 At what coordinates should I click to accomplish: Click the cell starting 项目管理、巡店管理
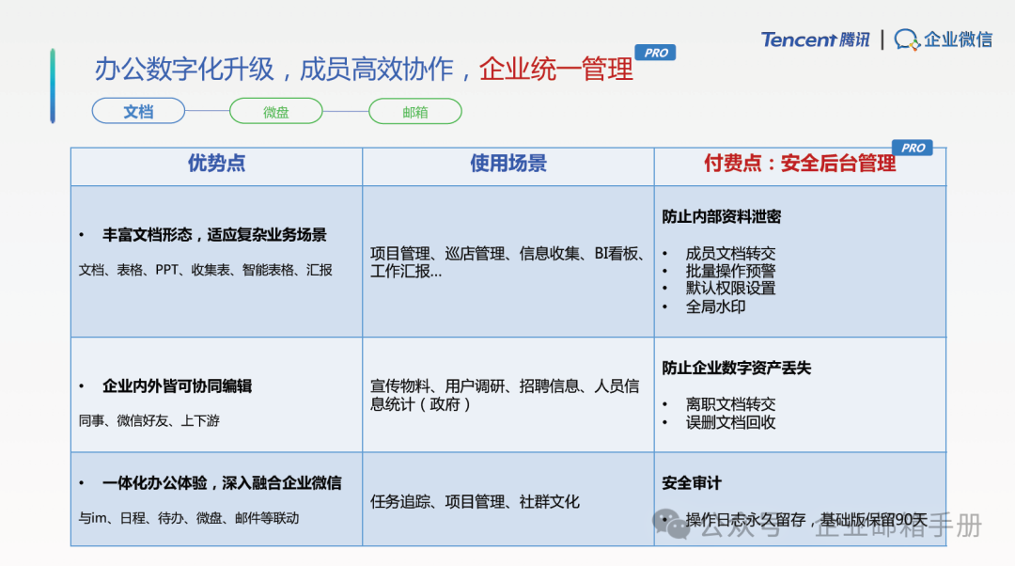(507, 262)
